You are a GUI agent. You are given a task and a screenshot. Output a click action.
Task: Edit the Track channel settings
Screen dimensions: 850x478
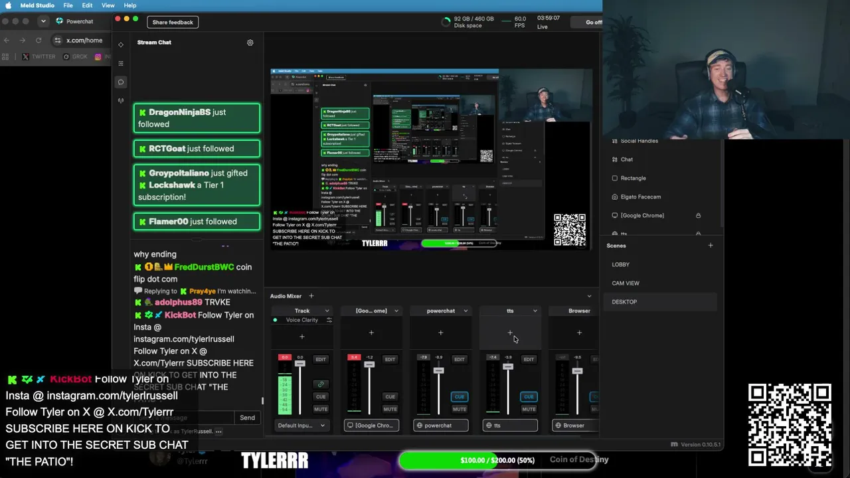coord(321,360)
